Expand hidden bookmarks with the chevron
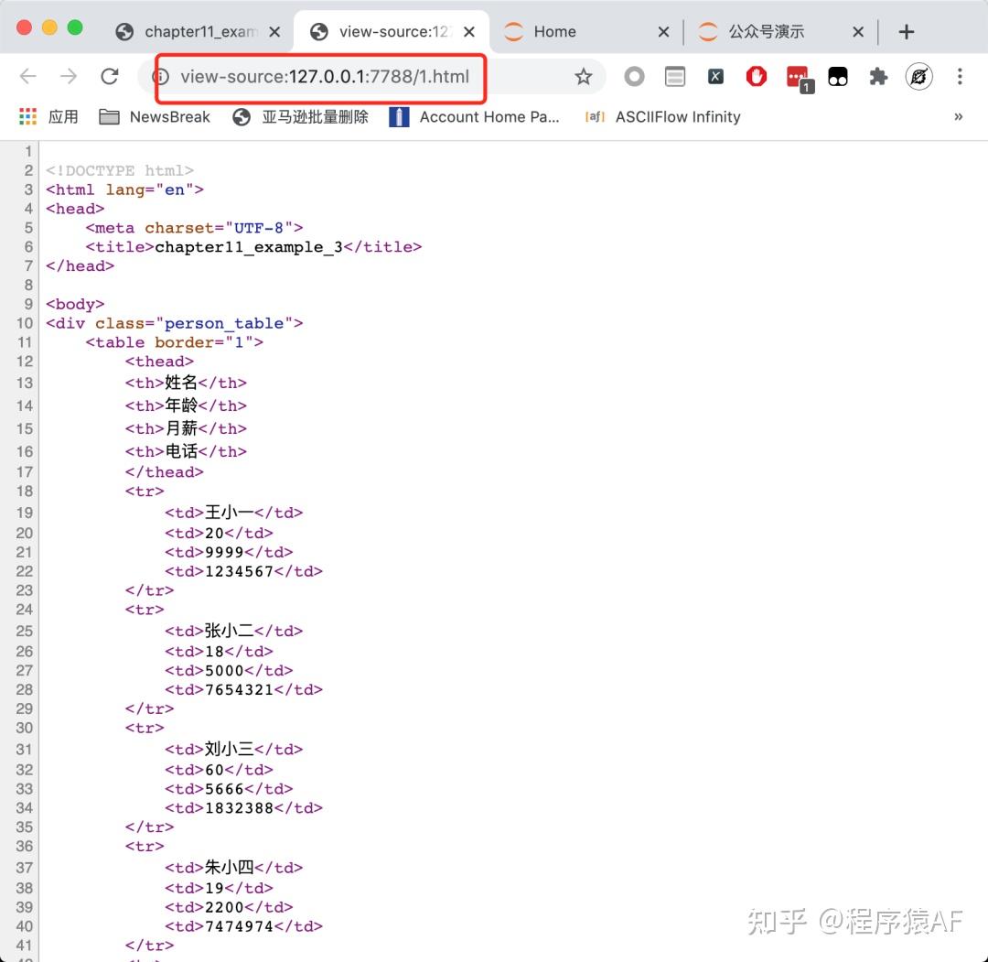Image resolution: width=988 pixels, height=962 pixels. click(958, 116)
